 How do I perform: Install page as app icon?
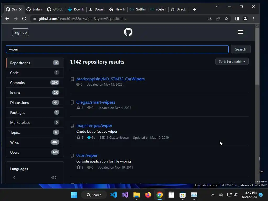(210, 19)
